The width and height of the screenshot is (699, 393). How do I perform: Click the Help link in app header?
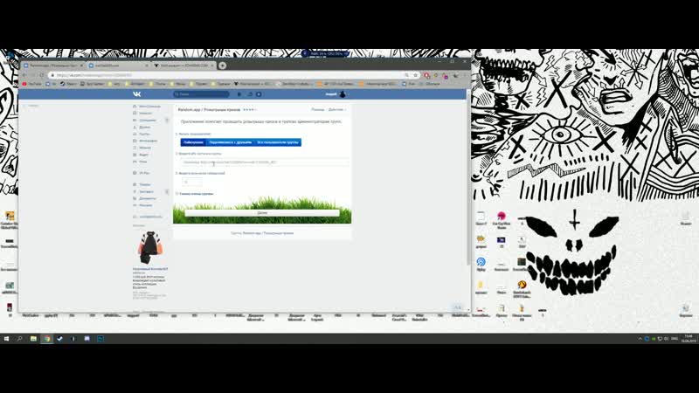click(318, 110)
